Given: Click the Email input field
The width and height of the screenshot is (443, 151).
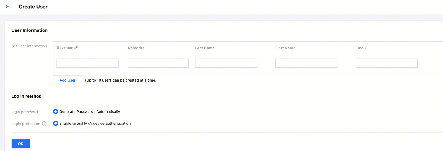Looking at the screenshot, I should 386,63.
